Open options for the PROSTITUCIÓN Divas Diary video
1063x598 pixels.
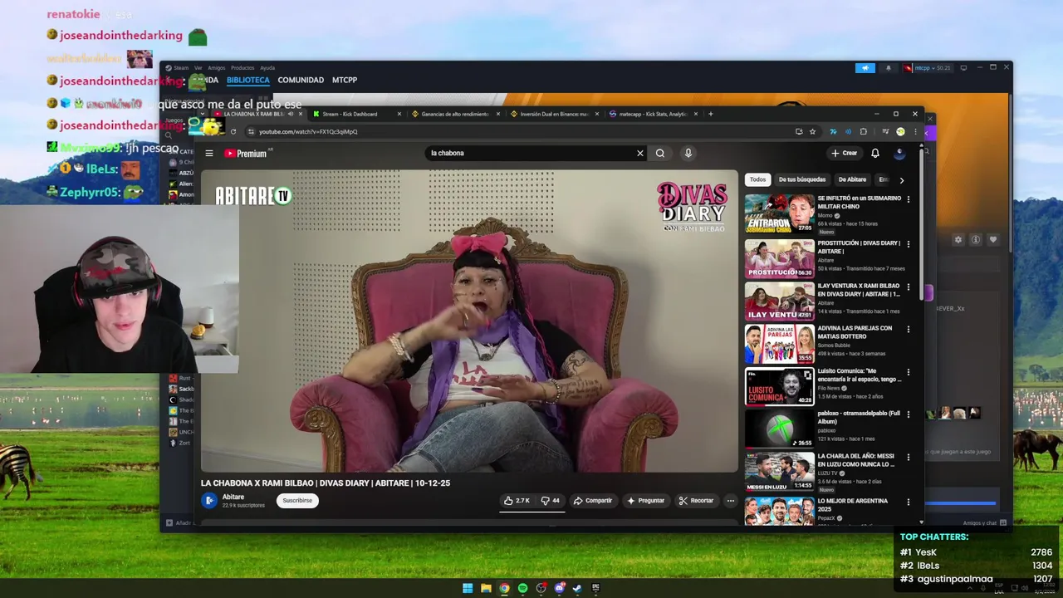(908, 244)
